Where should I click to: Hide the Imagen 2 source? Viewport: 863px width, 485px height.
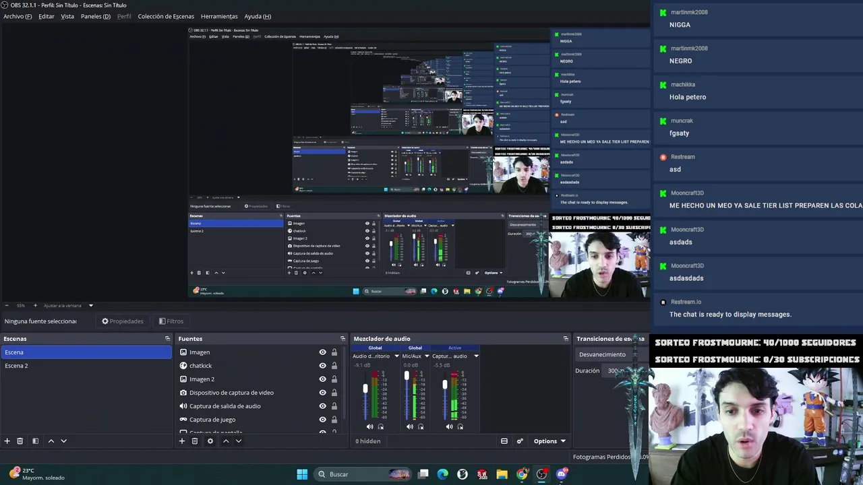point(322,379)
